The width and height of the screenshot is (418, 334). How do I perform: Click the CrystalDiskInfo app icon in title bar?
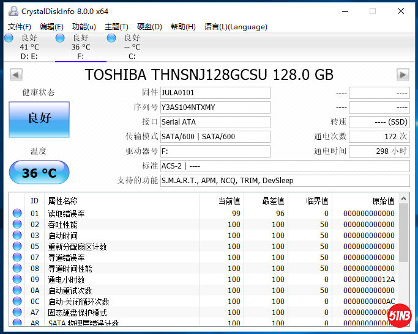(11, 11)
